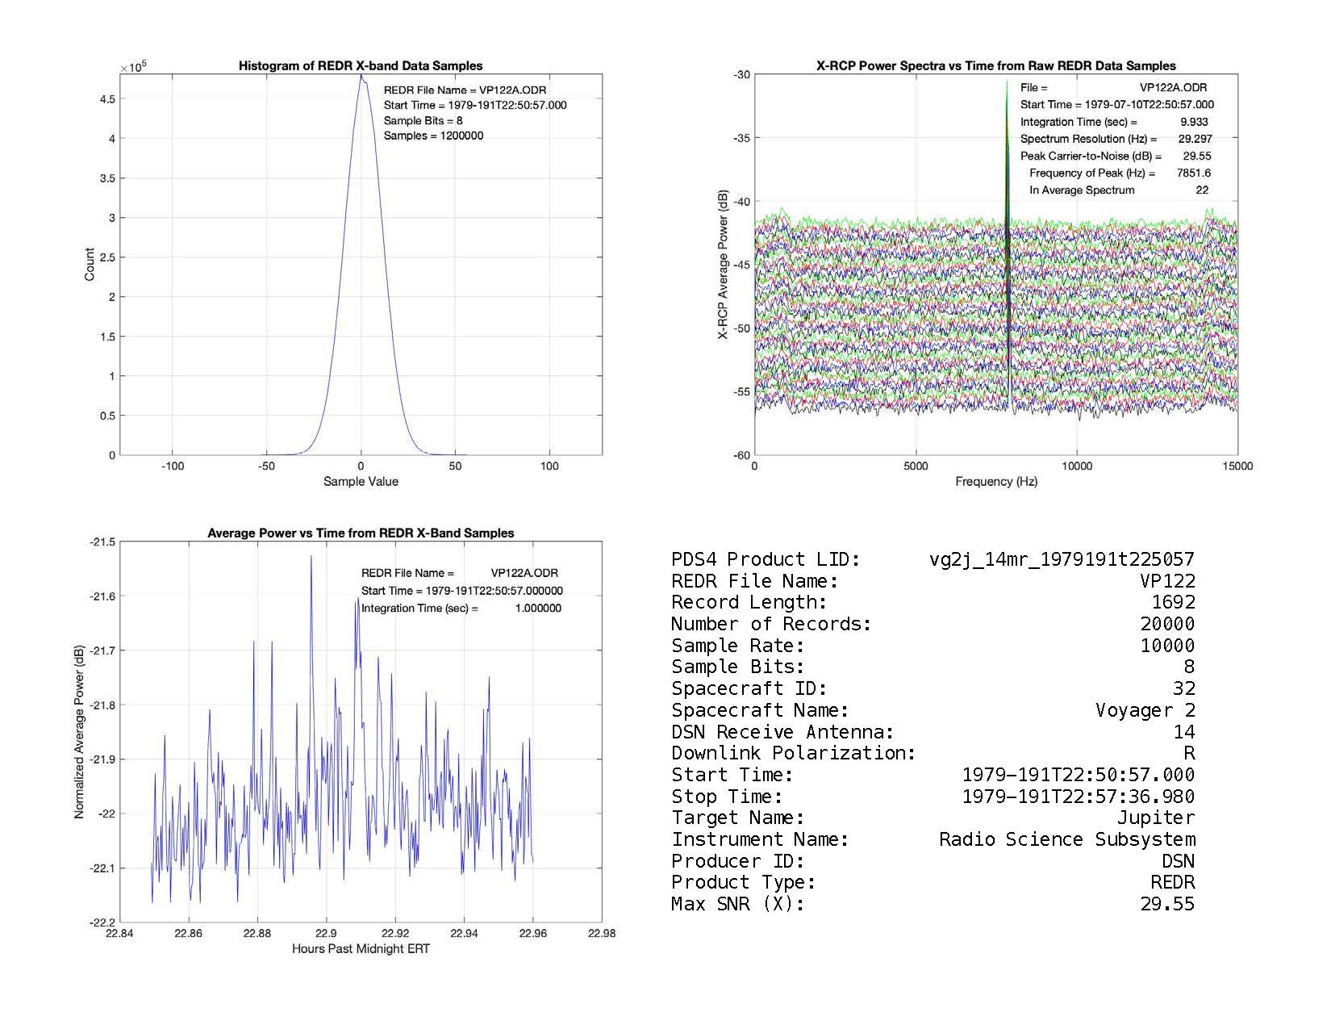
Task: Click the 'Frequency of Peak (Hz)' value 7851.6
Action: click(1193, 174)
